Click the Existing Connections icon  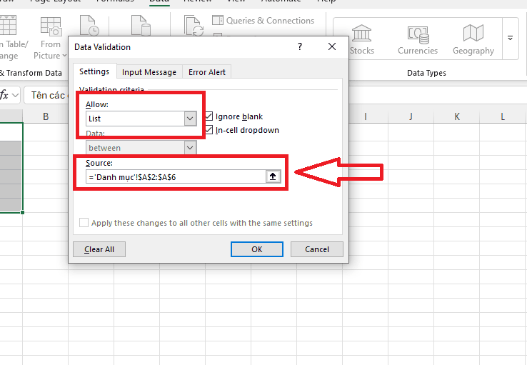(x=141, y=25)
